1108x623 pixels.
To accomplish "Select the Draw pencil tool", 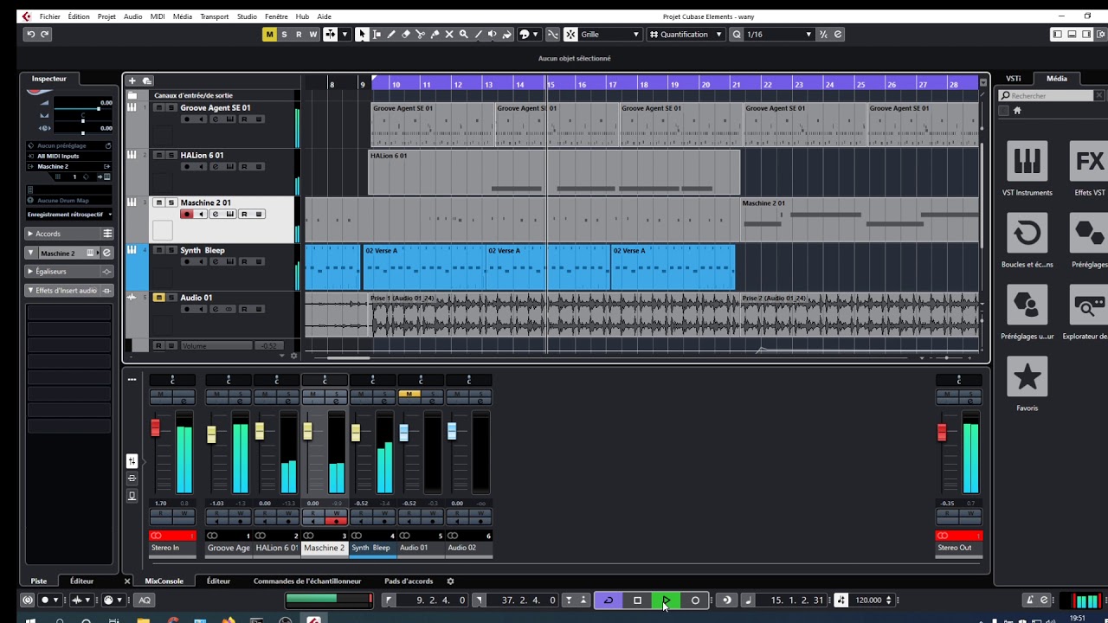I will pos(391,35).
